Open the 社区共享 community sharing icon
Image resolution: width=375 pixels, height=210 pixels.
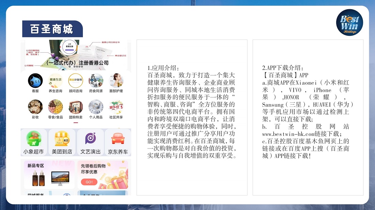[x=116, y=107]
